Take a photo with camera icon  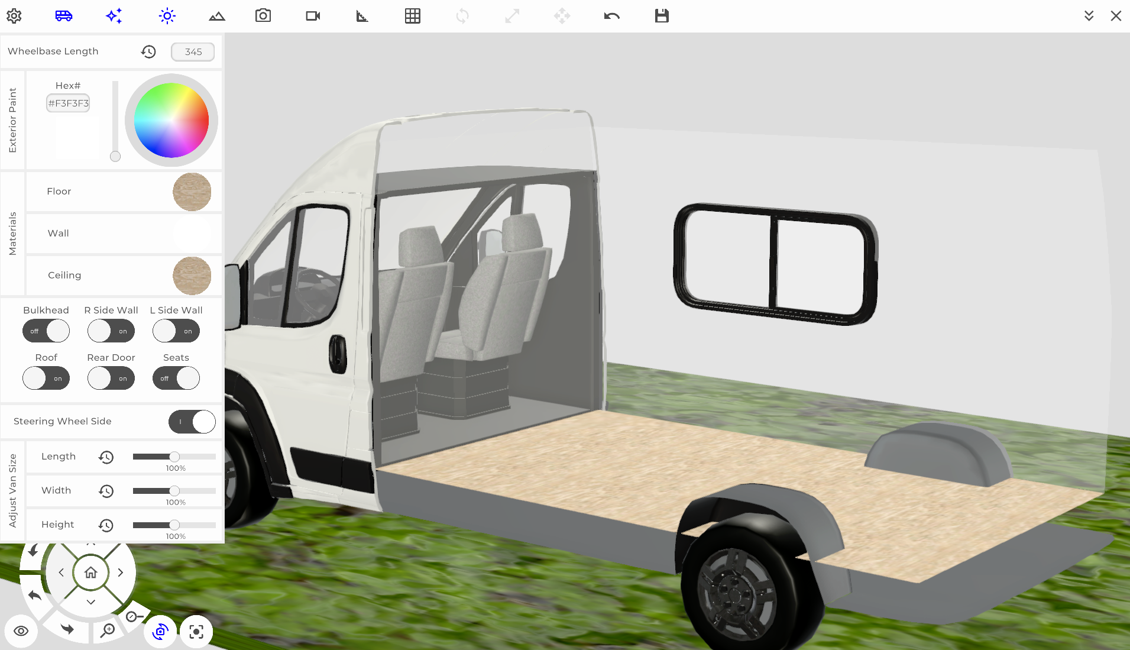click(x=263, y=16)
